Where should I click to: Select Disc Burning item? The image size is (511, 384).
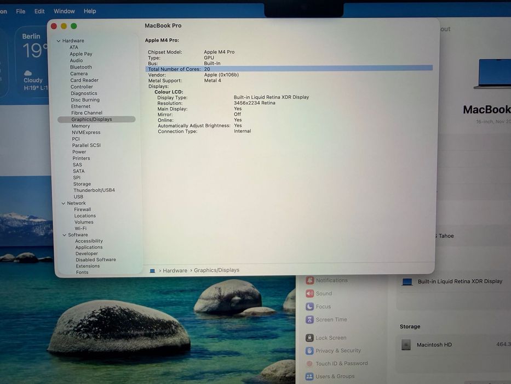(x=85, y=100)
